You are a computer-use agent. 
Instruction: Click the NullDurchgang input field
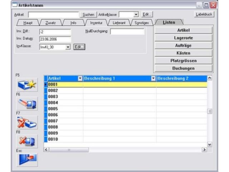coord(127,32)
